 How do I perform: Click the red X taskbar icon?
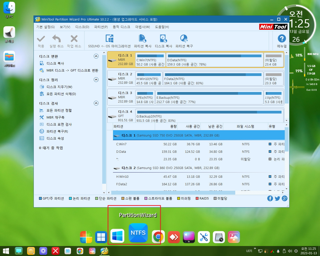[55, 251]
